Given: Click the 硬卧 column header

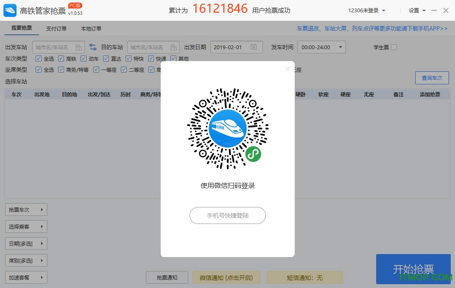Looking at the screenshot, I should (x=301, y=94).
